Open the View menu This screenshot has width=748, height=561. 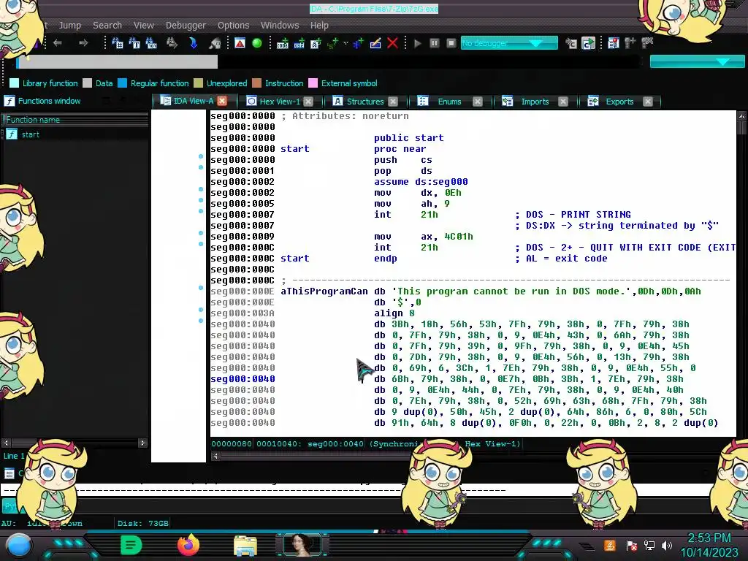[x=144, y=26]
